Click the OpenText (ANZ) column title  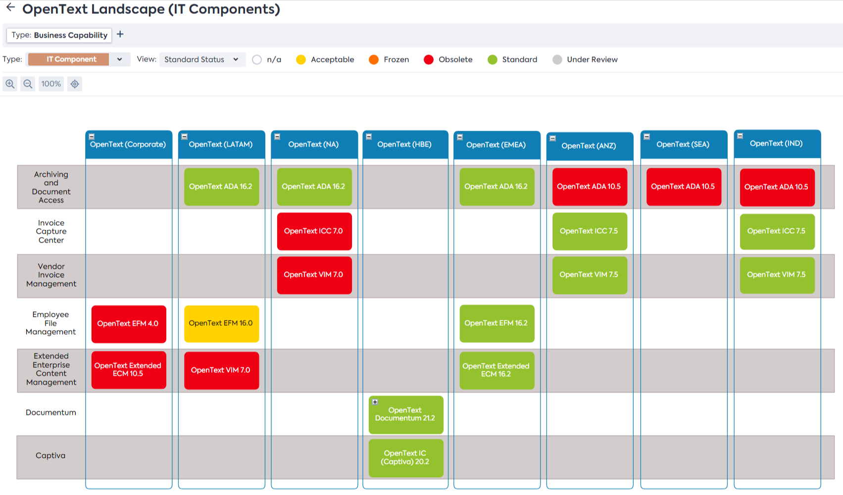coord(589,146)
